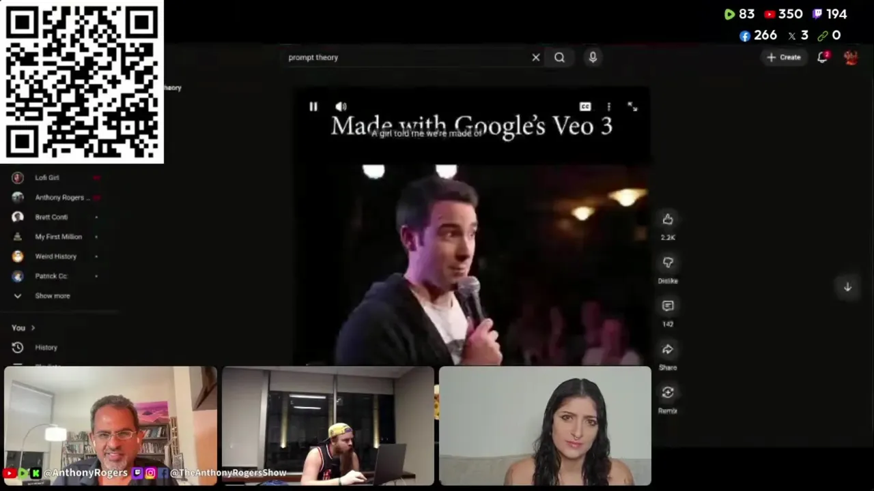Click the man with glasses webcam
Viewport: 874px width, 491px height.
[x=111, y=426]
